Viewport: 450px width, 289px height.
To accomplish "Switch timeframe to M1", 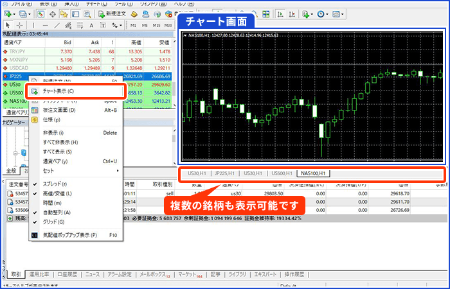I will pos(133,25).
